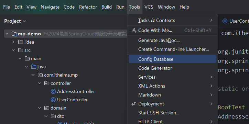Choose Code With Me menu item
The height and width of the screenshot is (124, 249).
pyautogui.click(x=172, y=30)
